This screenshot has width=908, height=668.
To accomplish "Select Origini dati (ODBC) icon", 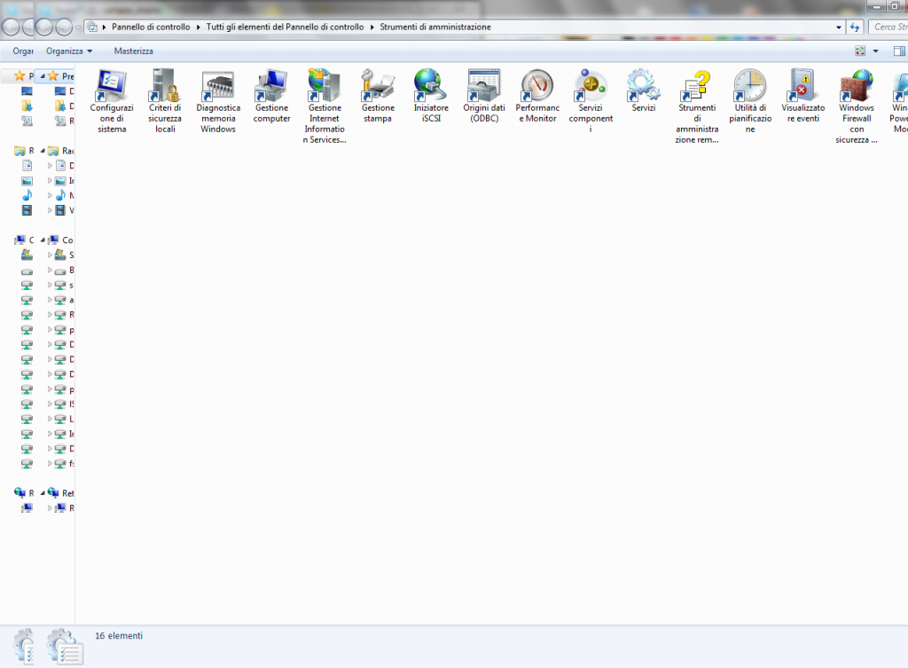I will tap(485, 96).
